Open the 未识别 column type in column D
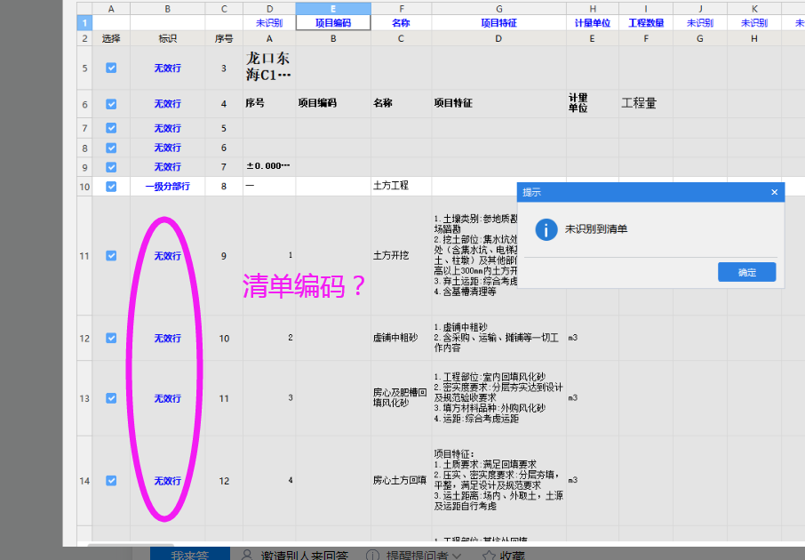The height and width of the screenshot is (560, 805). pos(269,23)
